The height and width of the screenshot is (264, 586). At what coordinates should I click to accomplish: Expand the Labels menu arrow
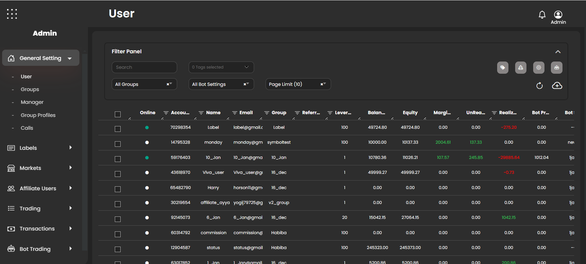71,148
